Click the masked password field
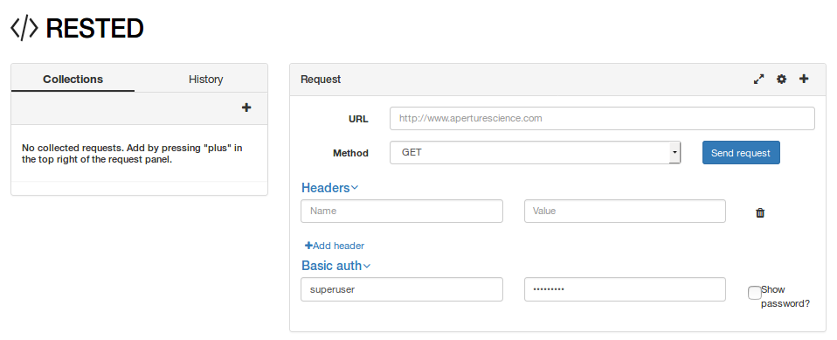Image resolution: width=837 pixels, height=340 pixels. (x=625, y=289)
